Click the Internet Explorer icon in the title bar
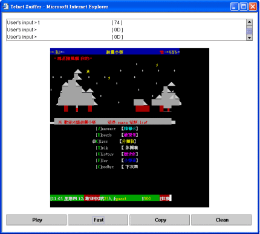Viewport: 260px width, 234px height. (5, 7)
